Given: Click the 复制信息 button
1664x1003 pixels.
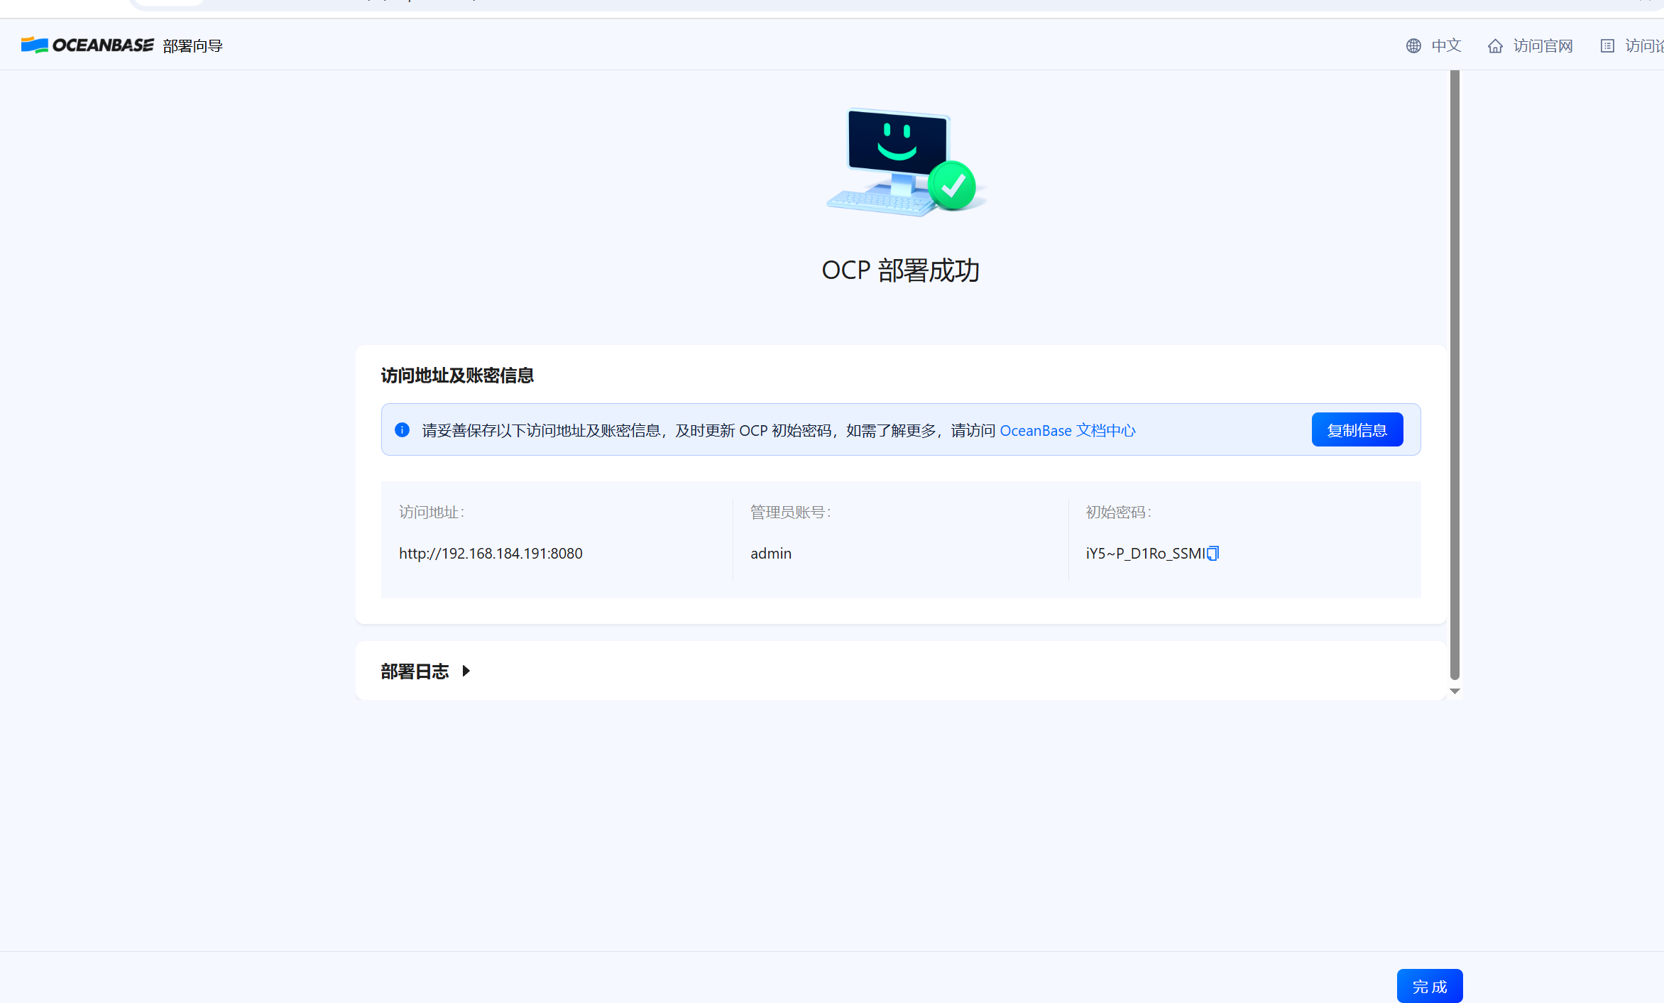Looking at the screenshot, I should 1357,429.
